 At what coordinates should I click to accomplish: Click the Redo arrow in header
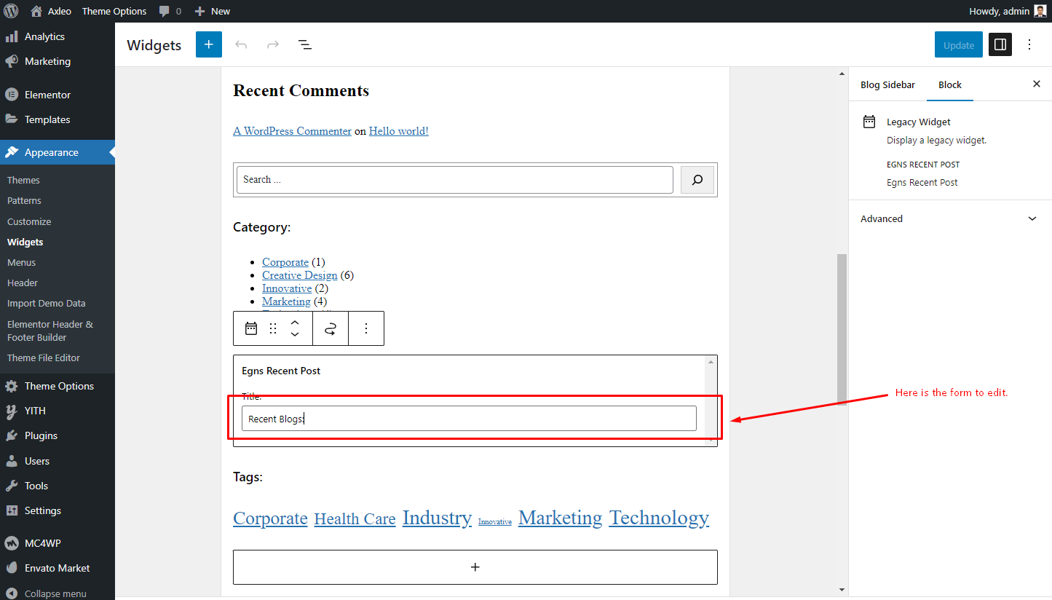[x=273, y=44]
